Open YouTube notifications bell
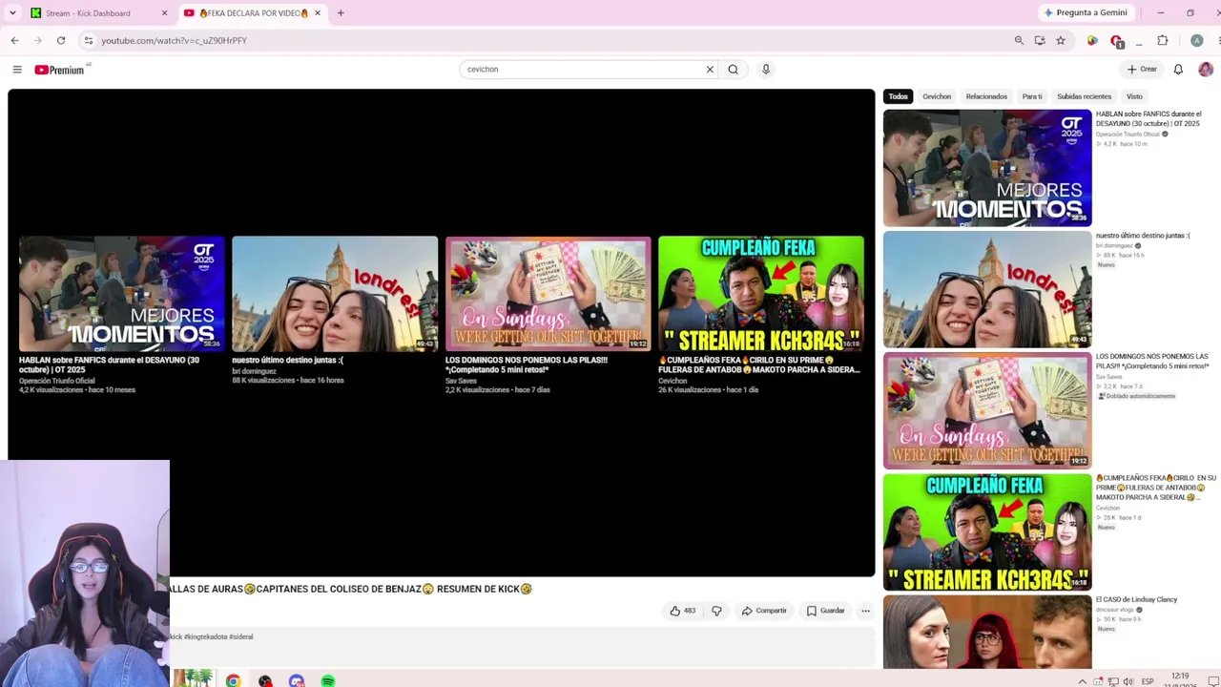This screenshot has height=687, width=1221. click(1178, 70)
